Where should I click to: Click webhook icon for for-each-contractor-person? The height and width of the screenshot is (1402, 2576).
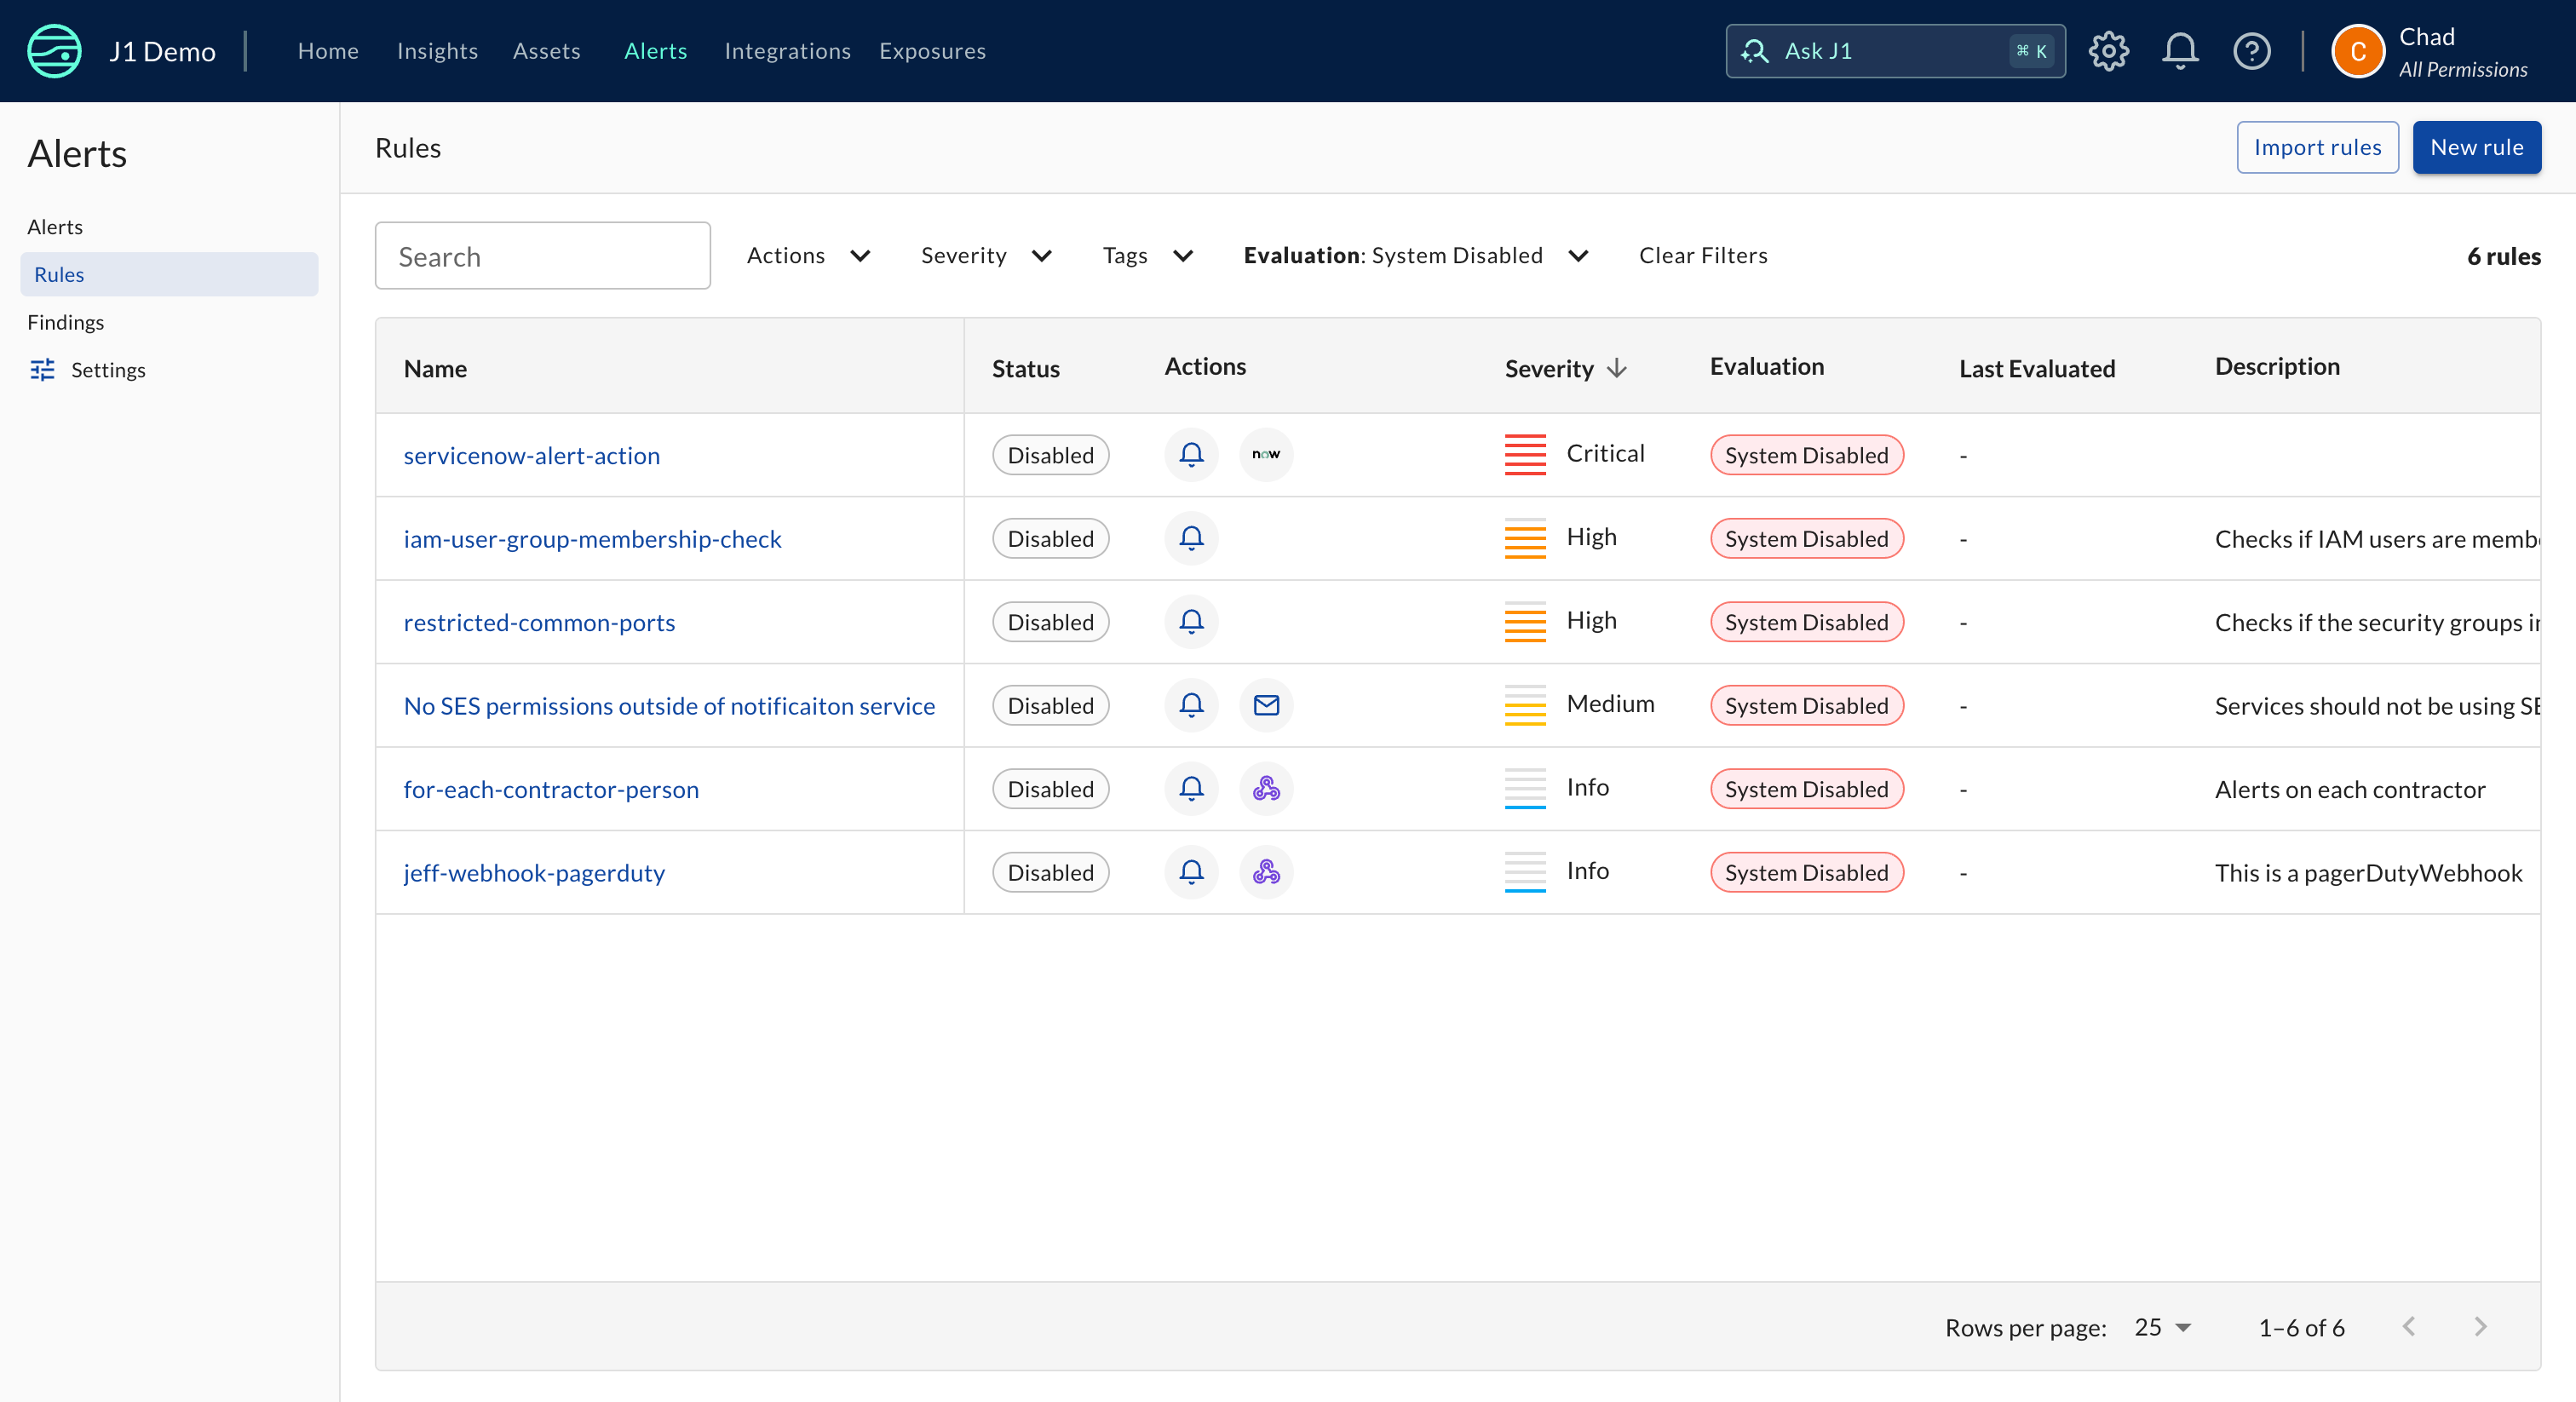coord(1266,789)
